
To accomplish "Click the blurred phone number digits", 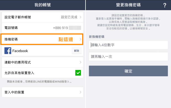I will coord(75,28).
